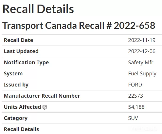Image resolution: width=162 pixels, height=134 pixels.
Task: Click the Recall Date label
Action: (18, 40)
